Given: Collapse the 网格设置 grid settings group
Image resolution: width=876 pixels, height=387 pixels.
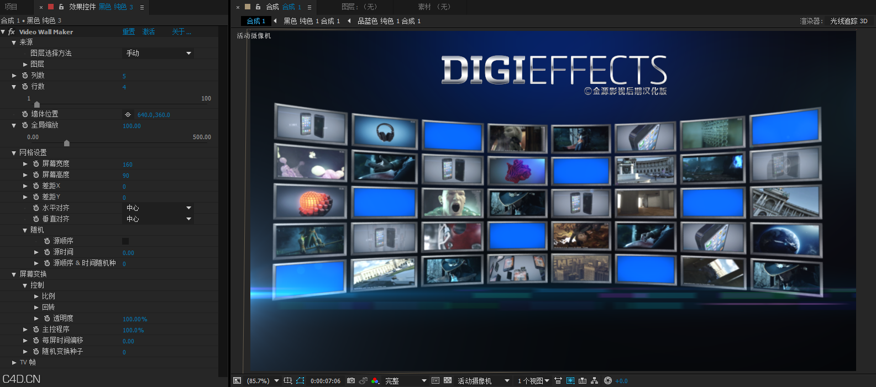Looking at the screenshot, I should tap(14, 153).
